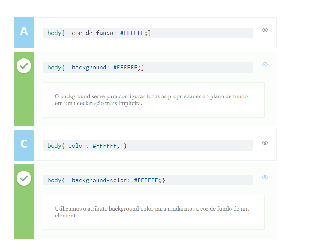Click code snippet with background-color: #FFFFFF

(x=148, y=180)
